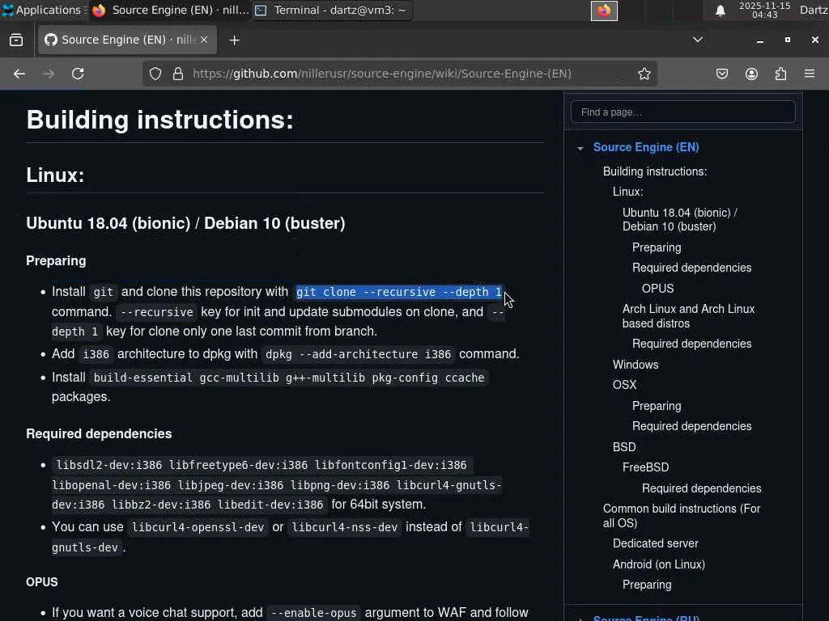Click 'libcurl4-openssl-dev' code text
Image resolution: width=829 pixels, height=621 pixels.
click(x=198, y=527)
